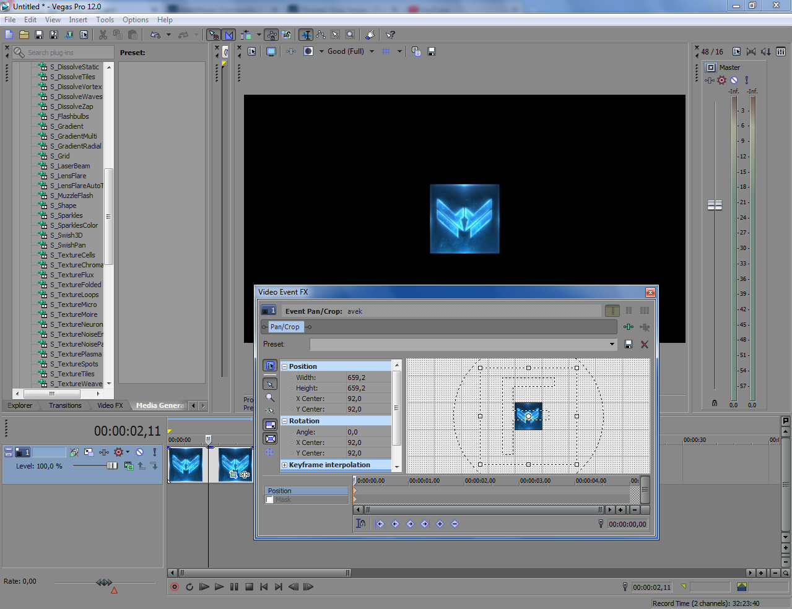Screen dimensions: 792x609
Task: Open the Undo history dropdown arrow
Action: point(168,35)
